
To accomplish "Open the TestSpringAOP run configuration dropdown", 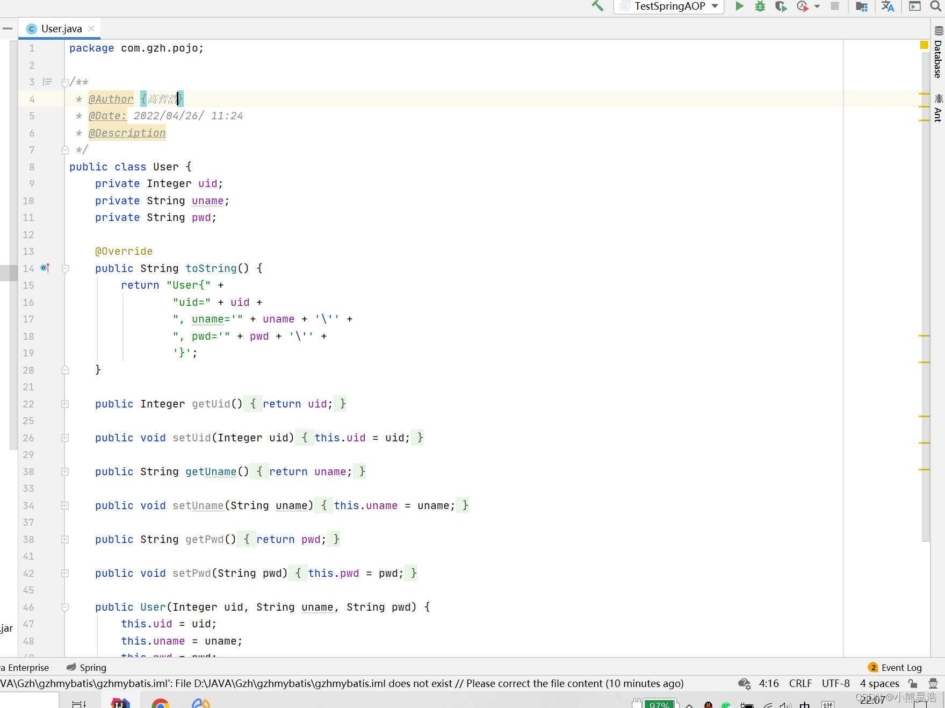I will [x=669, y=6].
